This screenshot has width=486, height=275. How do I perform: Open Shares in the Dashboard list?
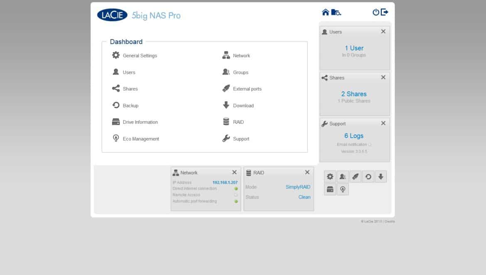125,89
